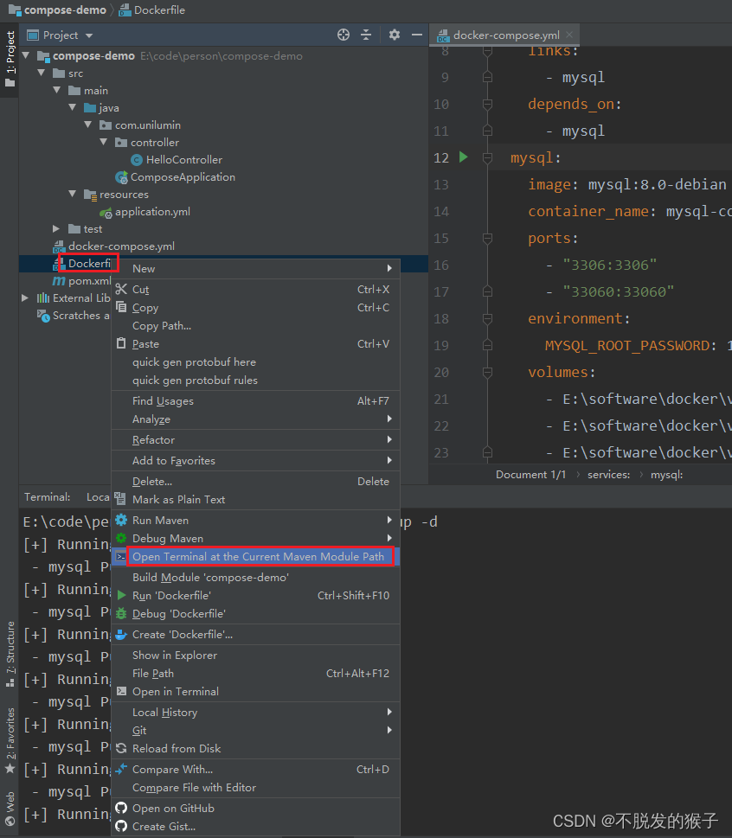Click the Hide Project panel minus icon
The image size is (732, 838).
point(416,35)
